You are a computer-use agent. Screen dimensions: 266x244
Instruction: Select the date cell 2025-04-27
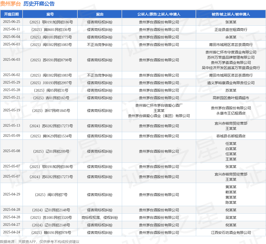point(11,225)
